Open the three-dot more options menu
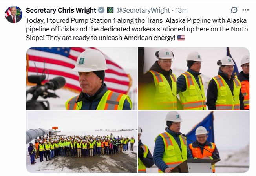This screenshot has height=176, width=256. [245, 10]
